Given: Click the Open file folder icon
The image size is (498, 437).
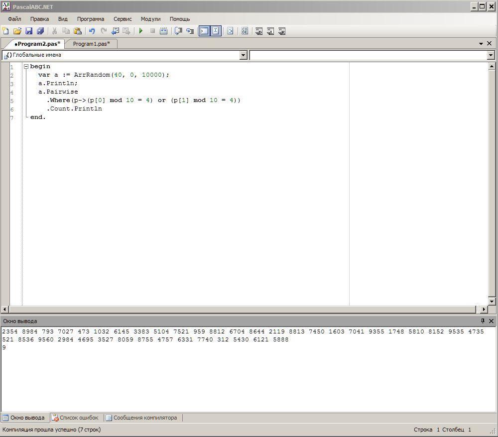Looking at the screenshot, I should 17,31.
